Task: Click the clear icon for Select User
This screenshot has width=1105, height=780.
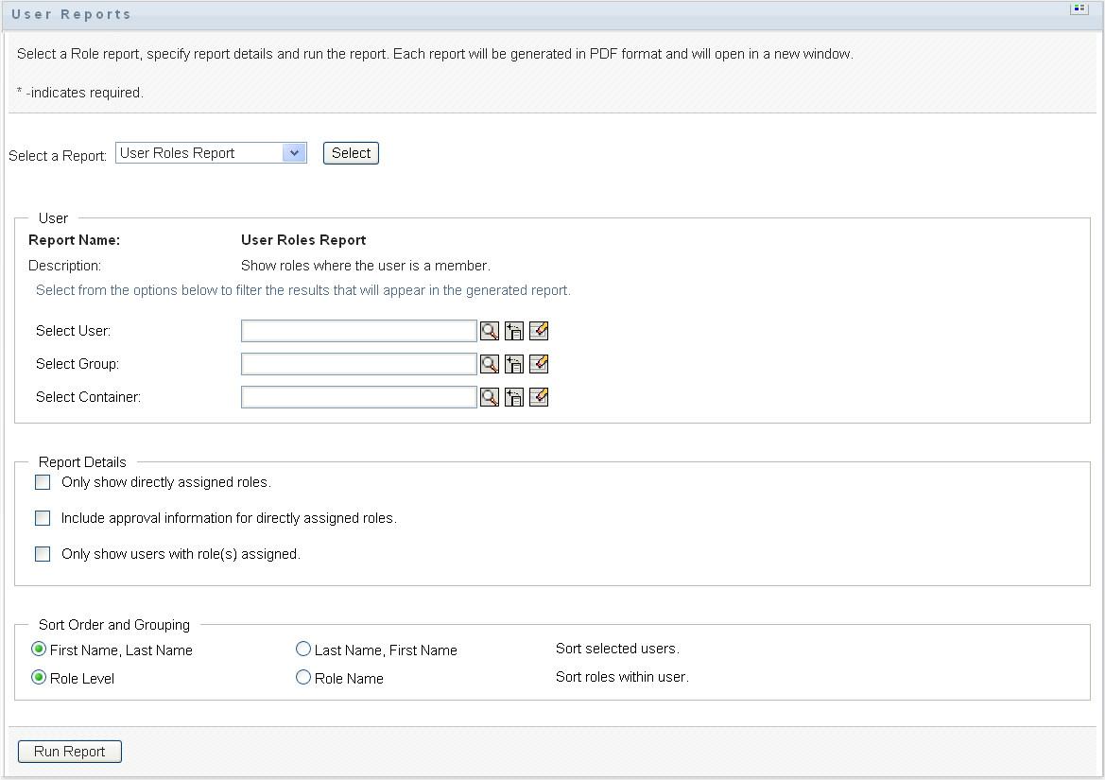Action: point(539,331)
